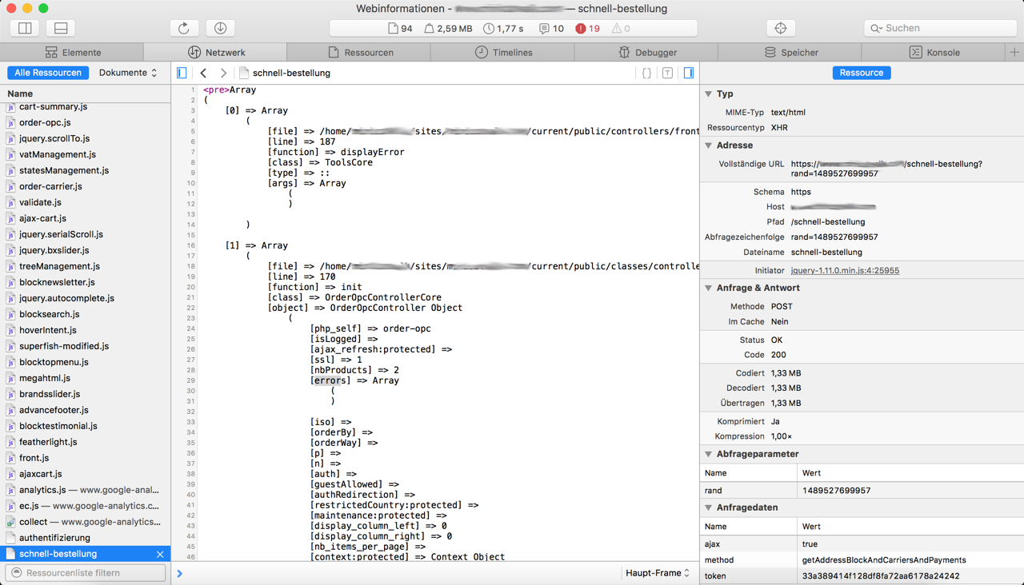Click the schnell-bestellung breadcrumb item
1024x585 pixels.
point(285,73)
